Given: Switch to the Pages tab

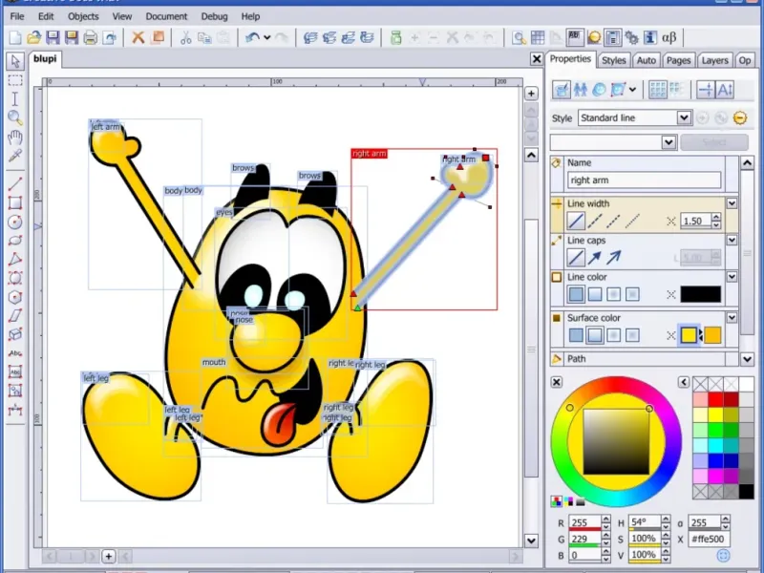Looking at the screenshot, I should 678,60.
